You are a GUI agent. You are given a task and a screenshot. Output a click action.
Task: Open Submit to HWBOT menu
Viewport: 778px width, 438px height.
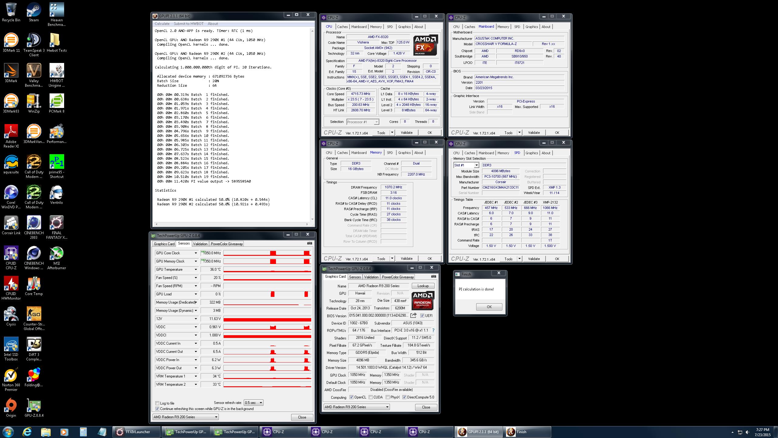[189, 24]
